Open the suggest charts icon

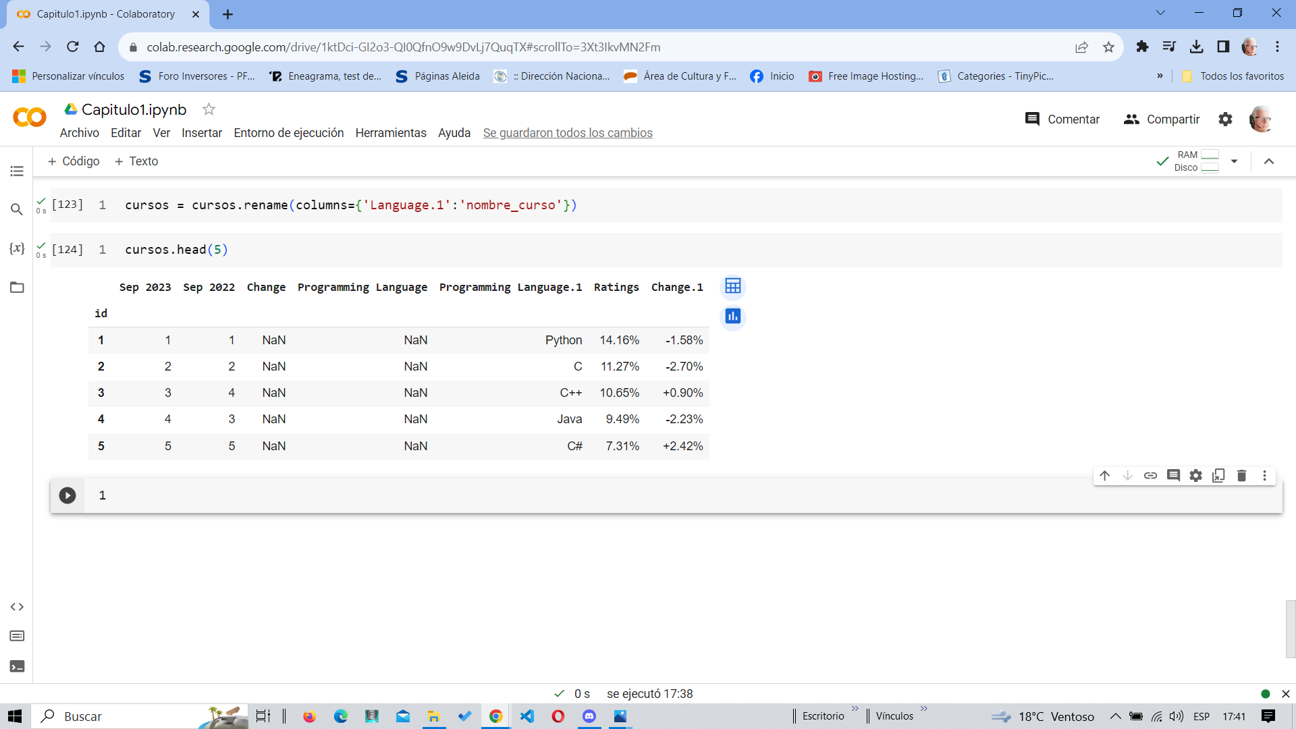(x=733, y=316)
